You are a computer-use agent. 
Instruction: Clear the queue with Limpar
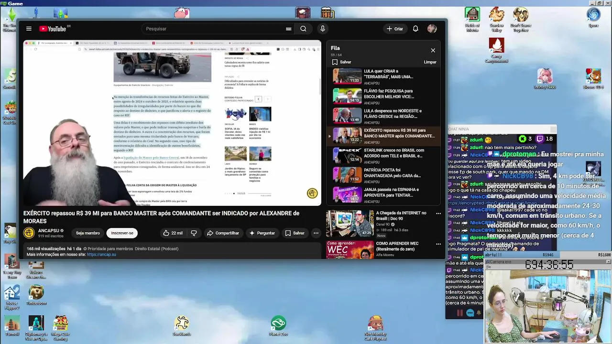[430, 62]
